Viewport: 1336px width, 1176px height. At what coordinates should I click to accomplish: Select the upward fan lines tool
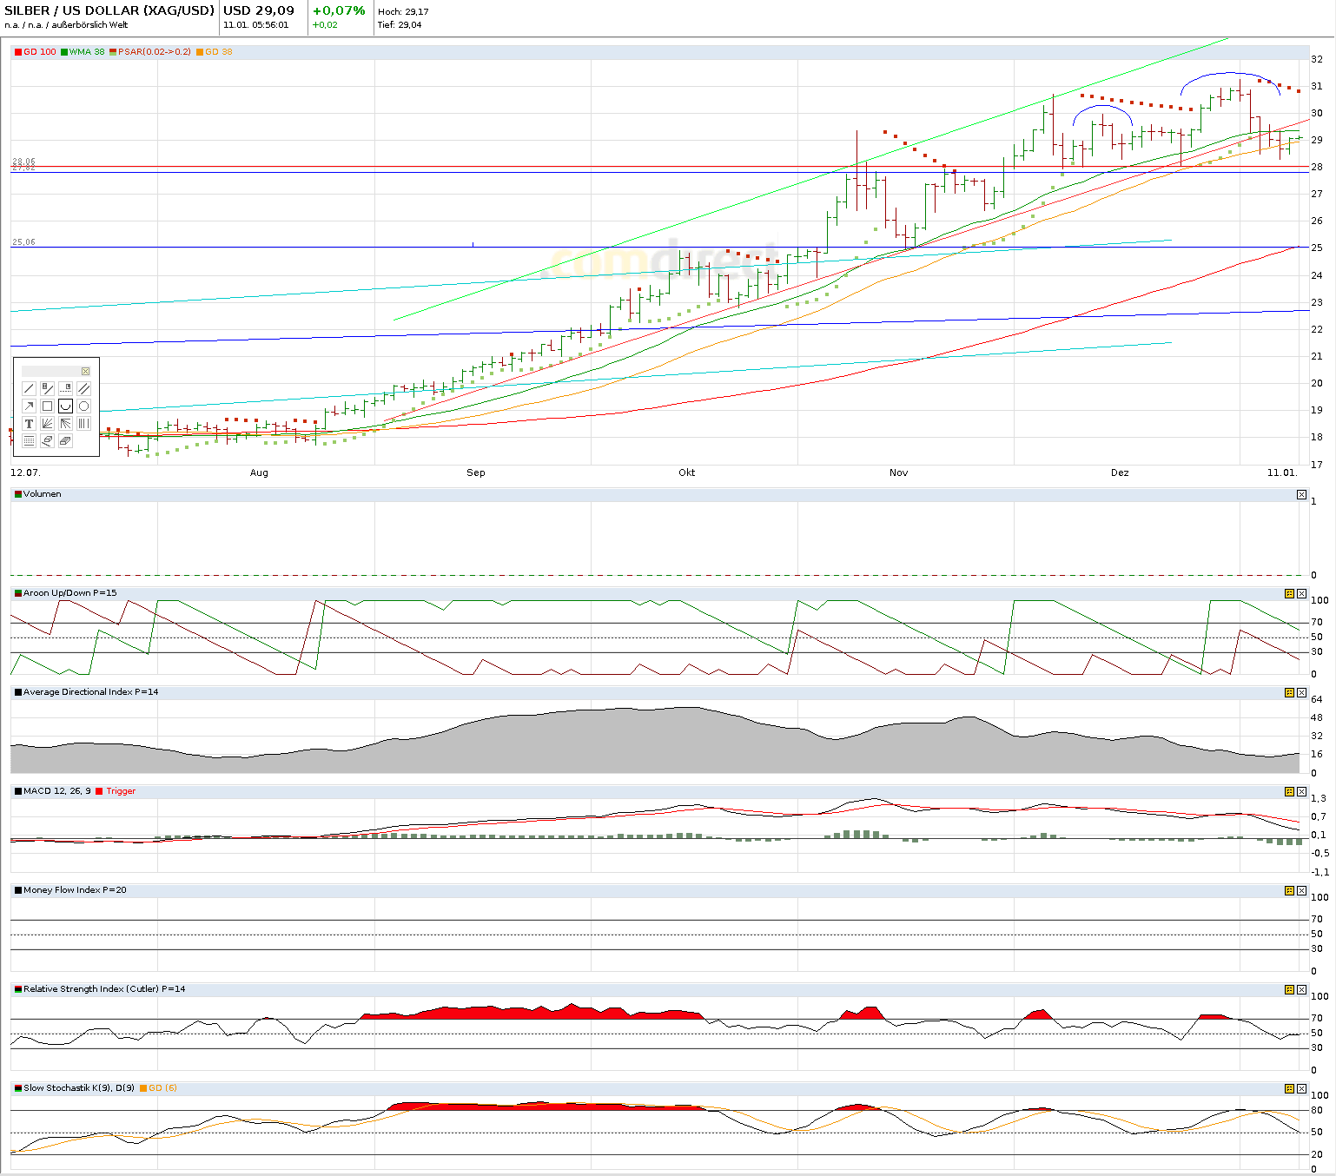point(47,424)
